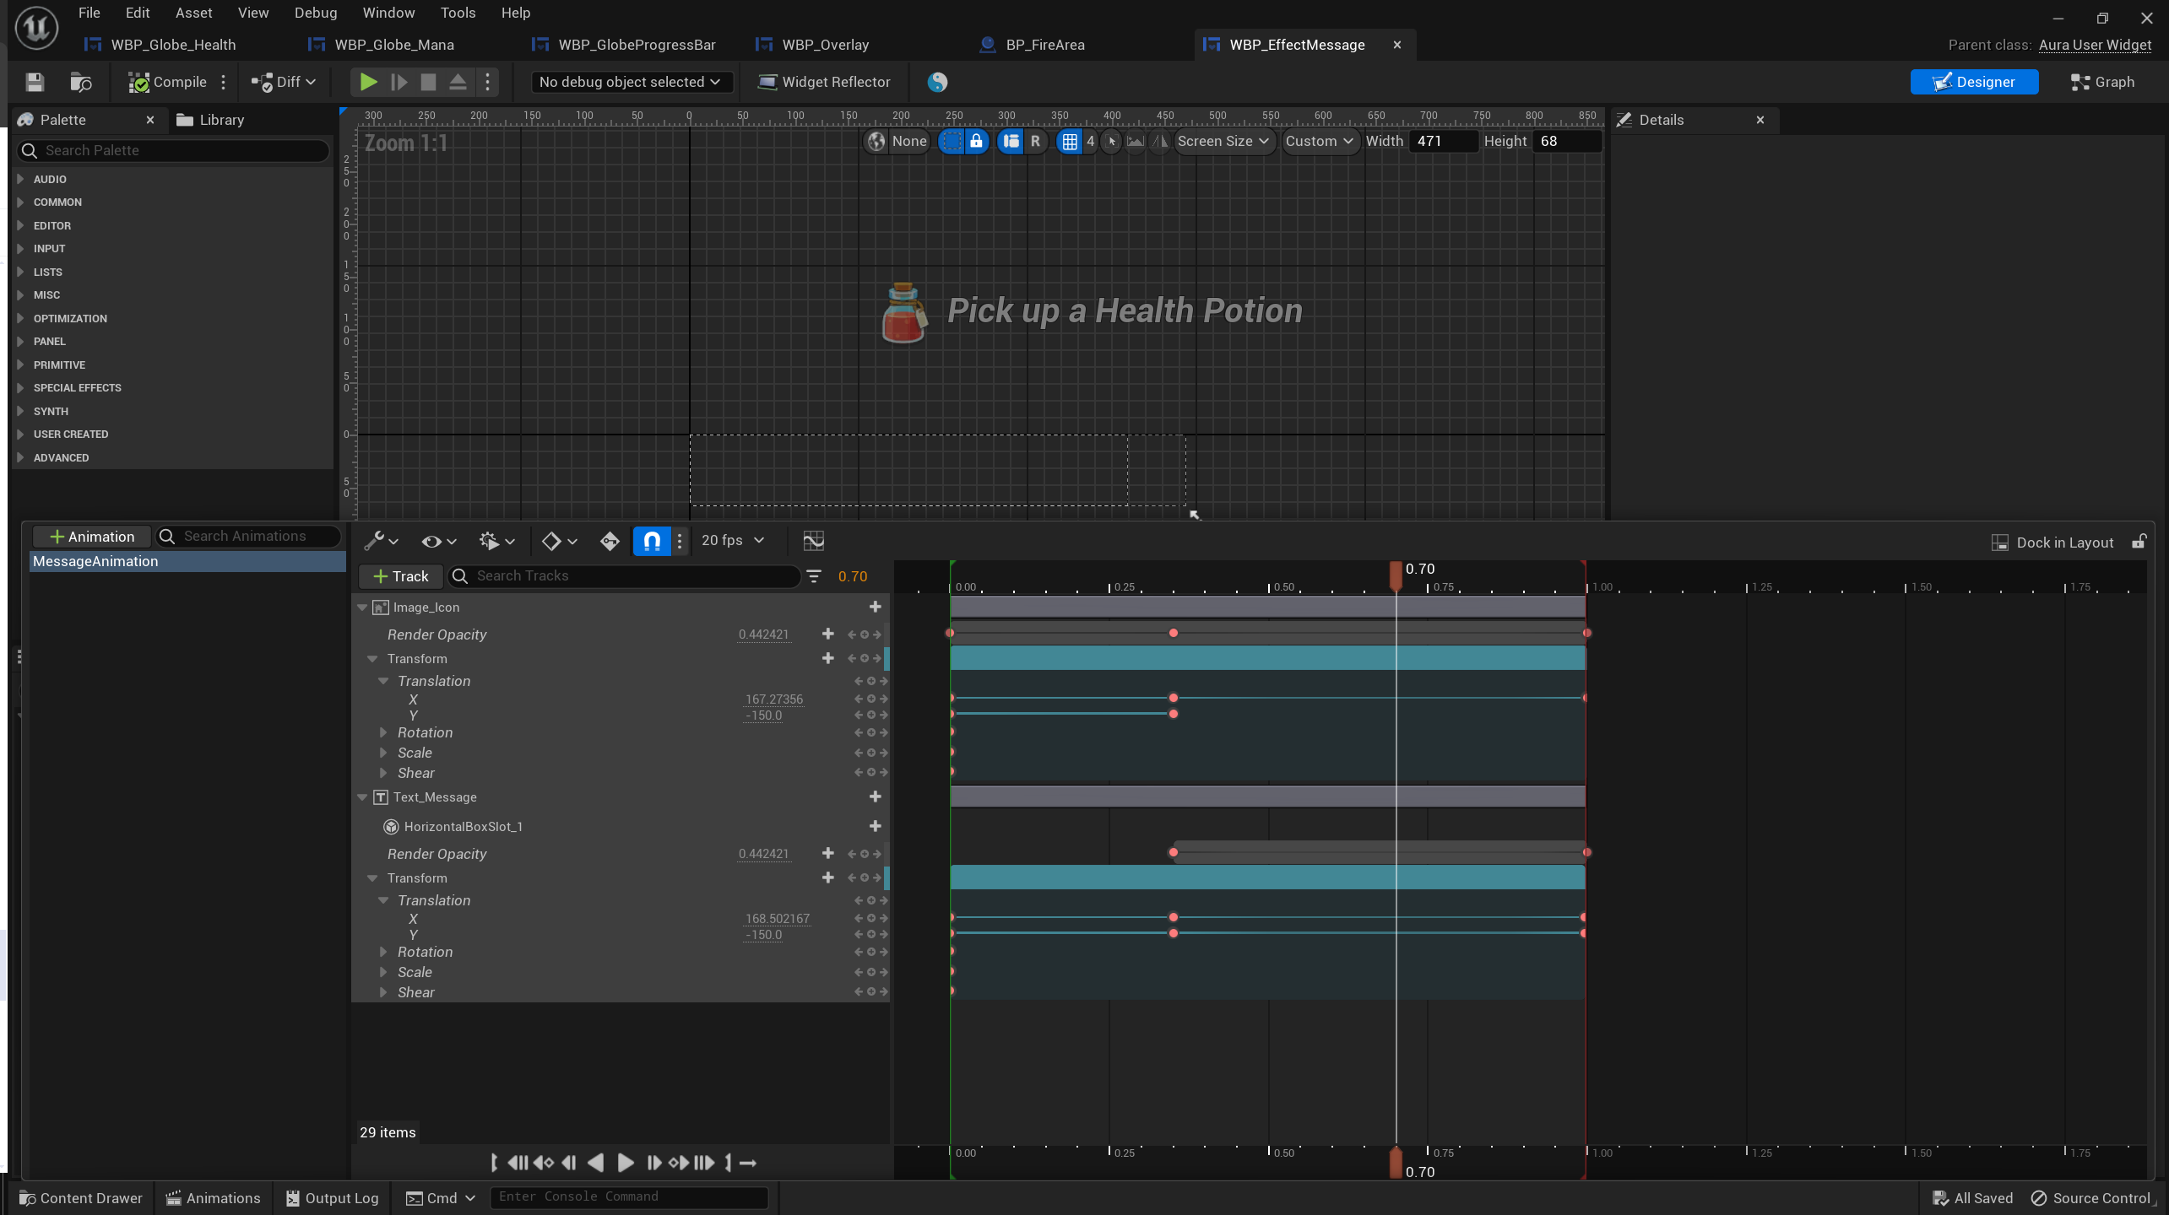Screen dimensions: 2169x1215
Task: Open the 20 fps frame rate dropdown
Action: [x=732, y=541]
